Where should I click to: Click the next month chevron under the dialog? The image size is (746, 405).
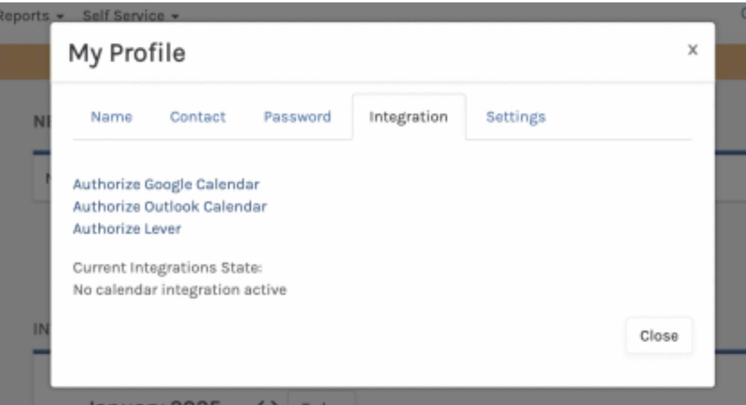(273, 402)
